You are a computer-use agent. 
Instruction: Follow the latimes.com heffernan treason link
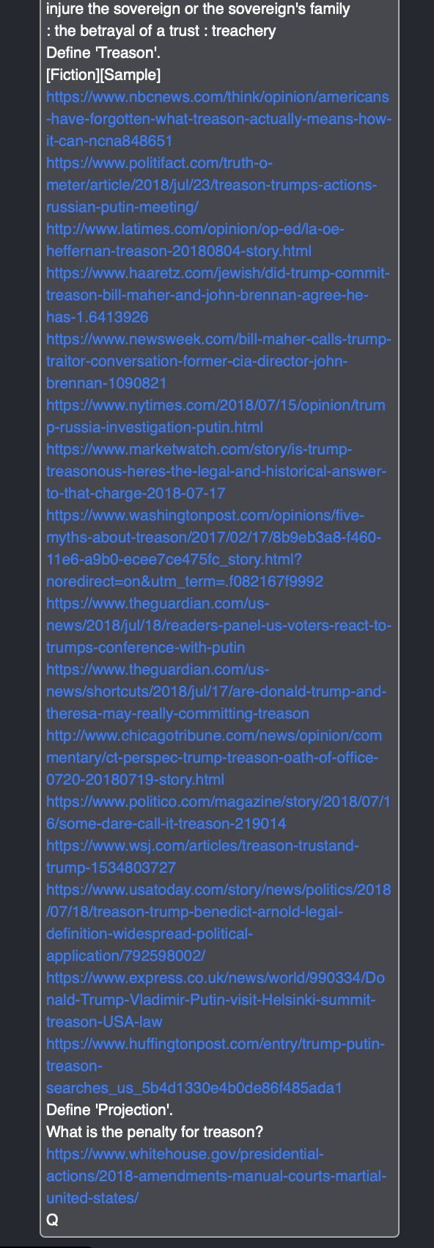195,240
